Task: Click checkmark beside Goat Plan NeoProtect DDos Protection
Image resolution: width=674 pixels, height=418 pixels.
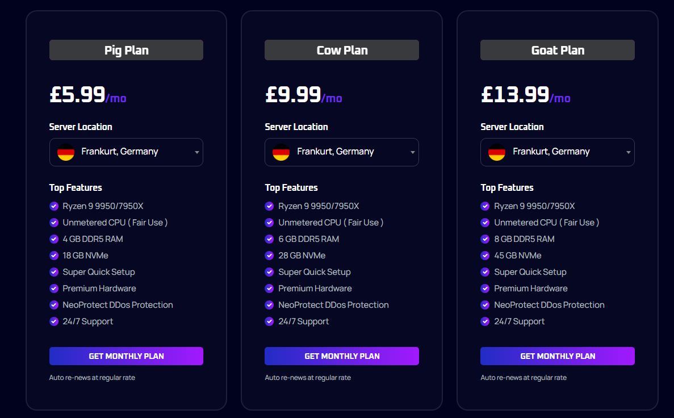Action: point(485,305)
